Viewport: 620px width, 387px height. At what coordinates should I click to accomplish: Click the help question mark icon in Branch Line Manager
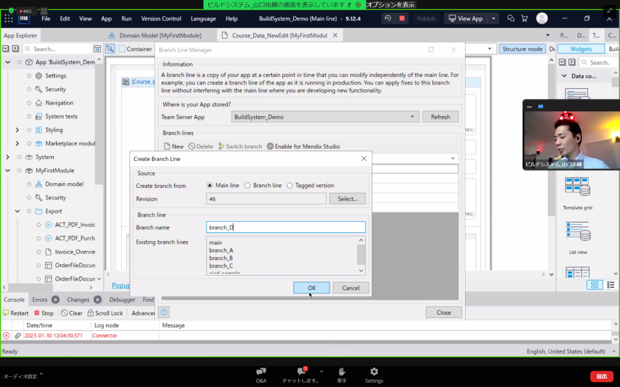pyautogui.click(x=163, y=313)
